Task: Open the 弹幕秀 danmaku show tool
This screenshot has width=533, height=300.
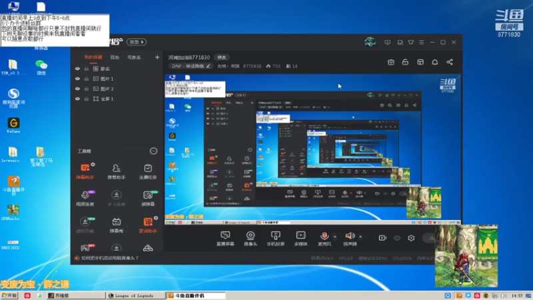Action: tap(116, 225)
